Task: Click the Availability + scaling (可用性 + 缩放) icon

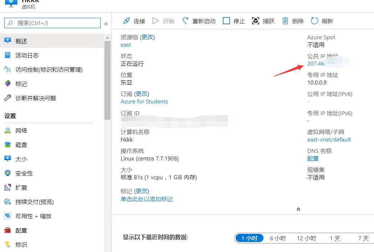Action: [x=7, y=216]
